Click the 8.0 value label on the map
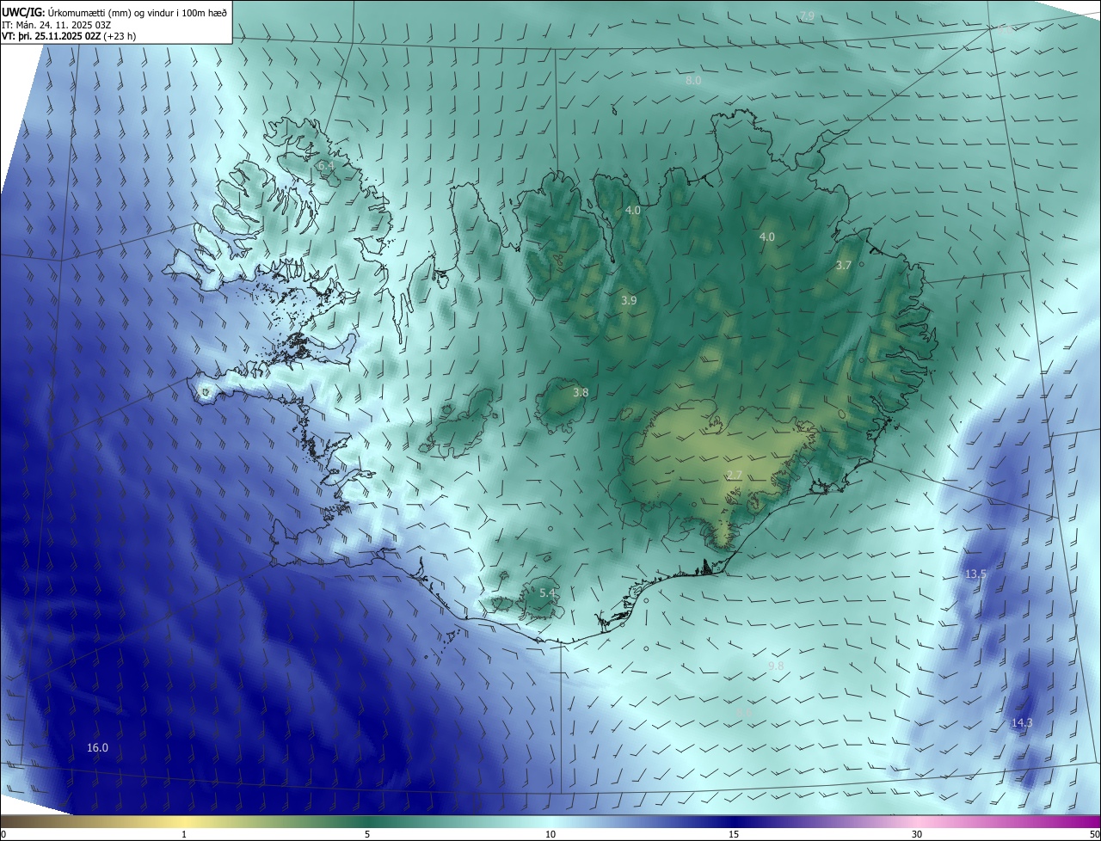Screen dimensions: 1101x841 pyautogui.click(x=693, y=80)
